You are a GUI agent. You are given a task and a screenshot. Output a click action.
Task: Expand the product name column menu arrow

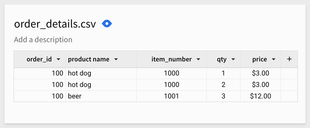[x=116, y=59]
